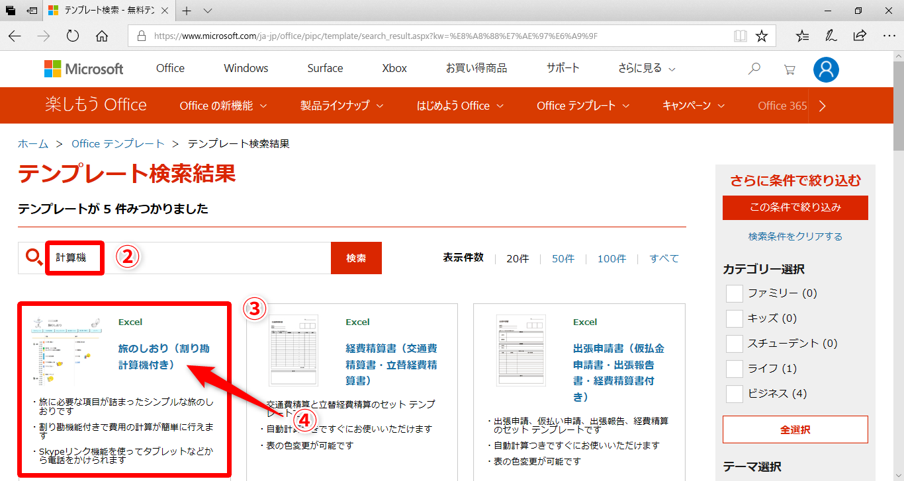This screenshot has width=904, height=481.
Task: Open the account profile avatar
Action: 826,69
